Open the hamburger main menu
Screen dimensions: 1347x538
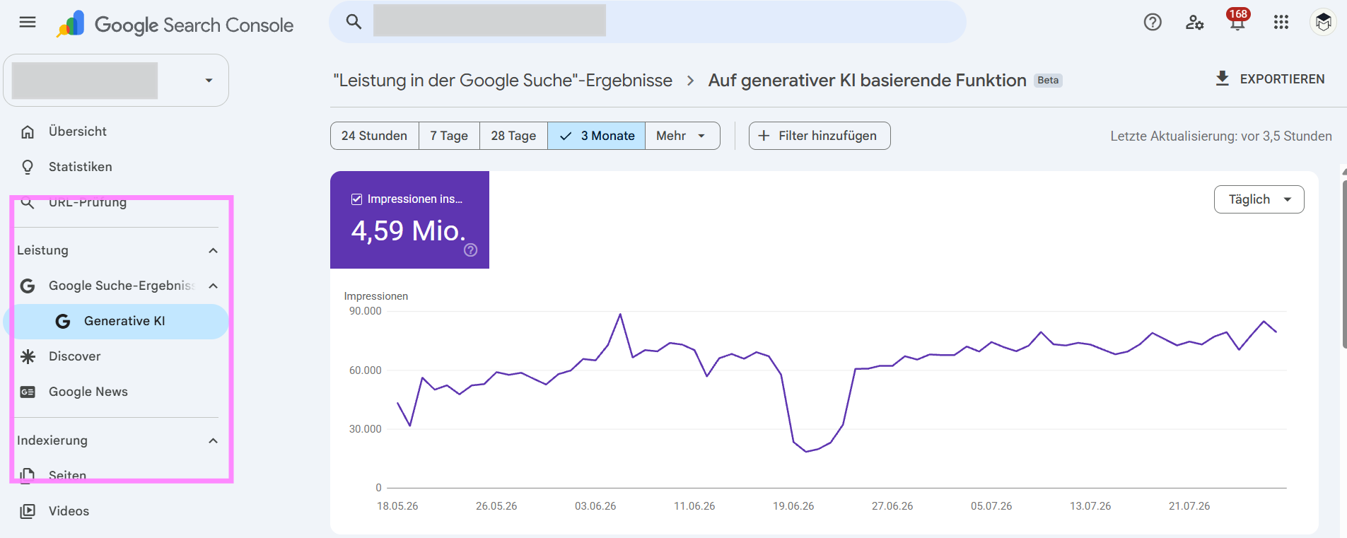tap(28, 22)
